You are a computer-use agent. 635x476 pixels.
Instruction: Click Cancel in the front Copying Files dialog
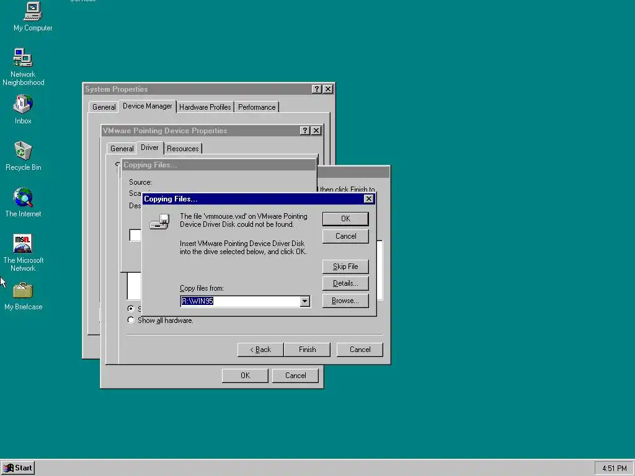click(x=345, y=236)
